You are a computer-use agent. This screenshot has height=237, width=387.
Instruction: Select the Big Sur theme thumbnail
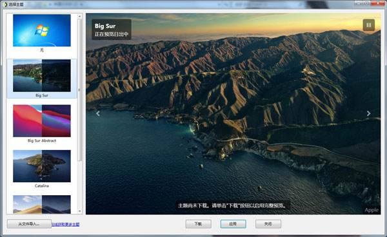42,75
